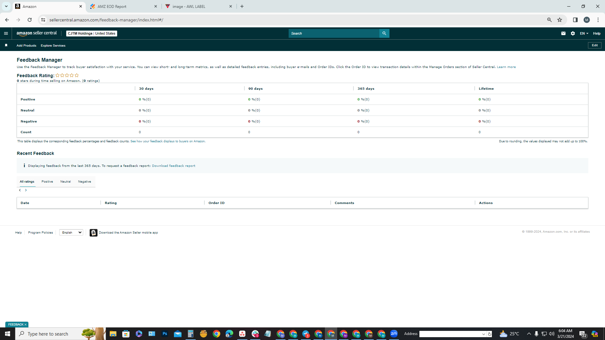Click the Add Products link
Screen dimensions: 605x340
point(26,46)
